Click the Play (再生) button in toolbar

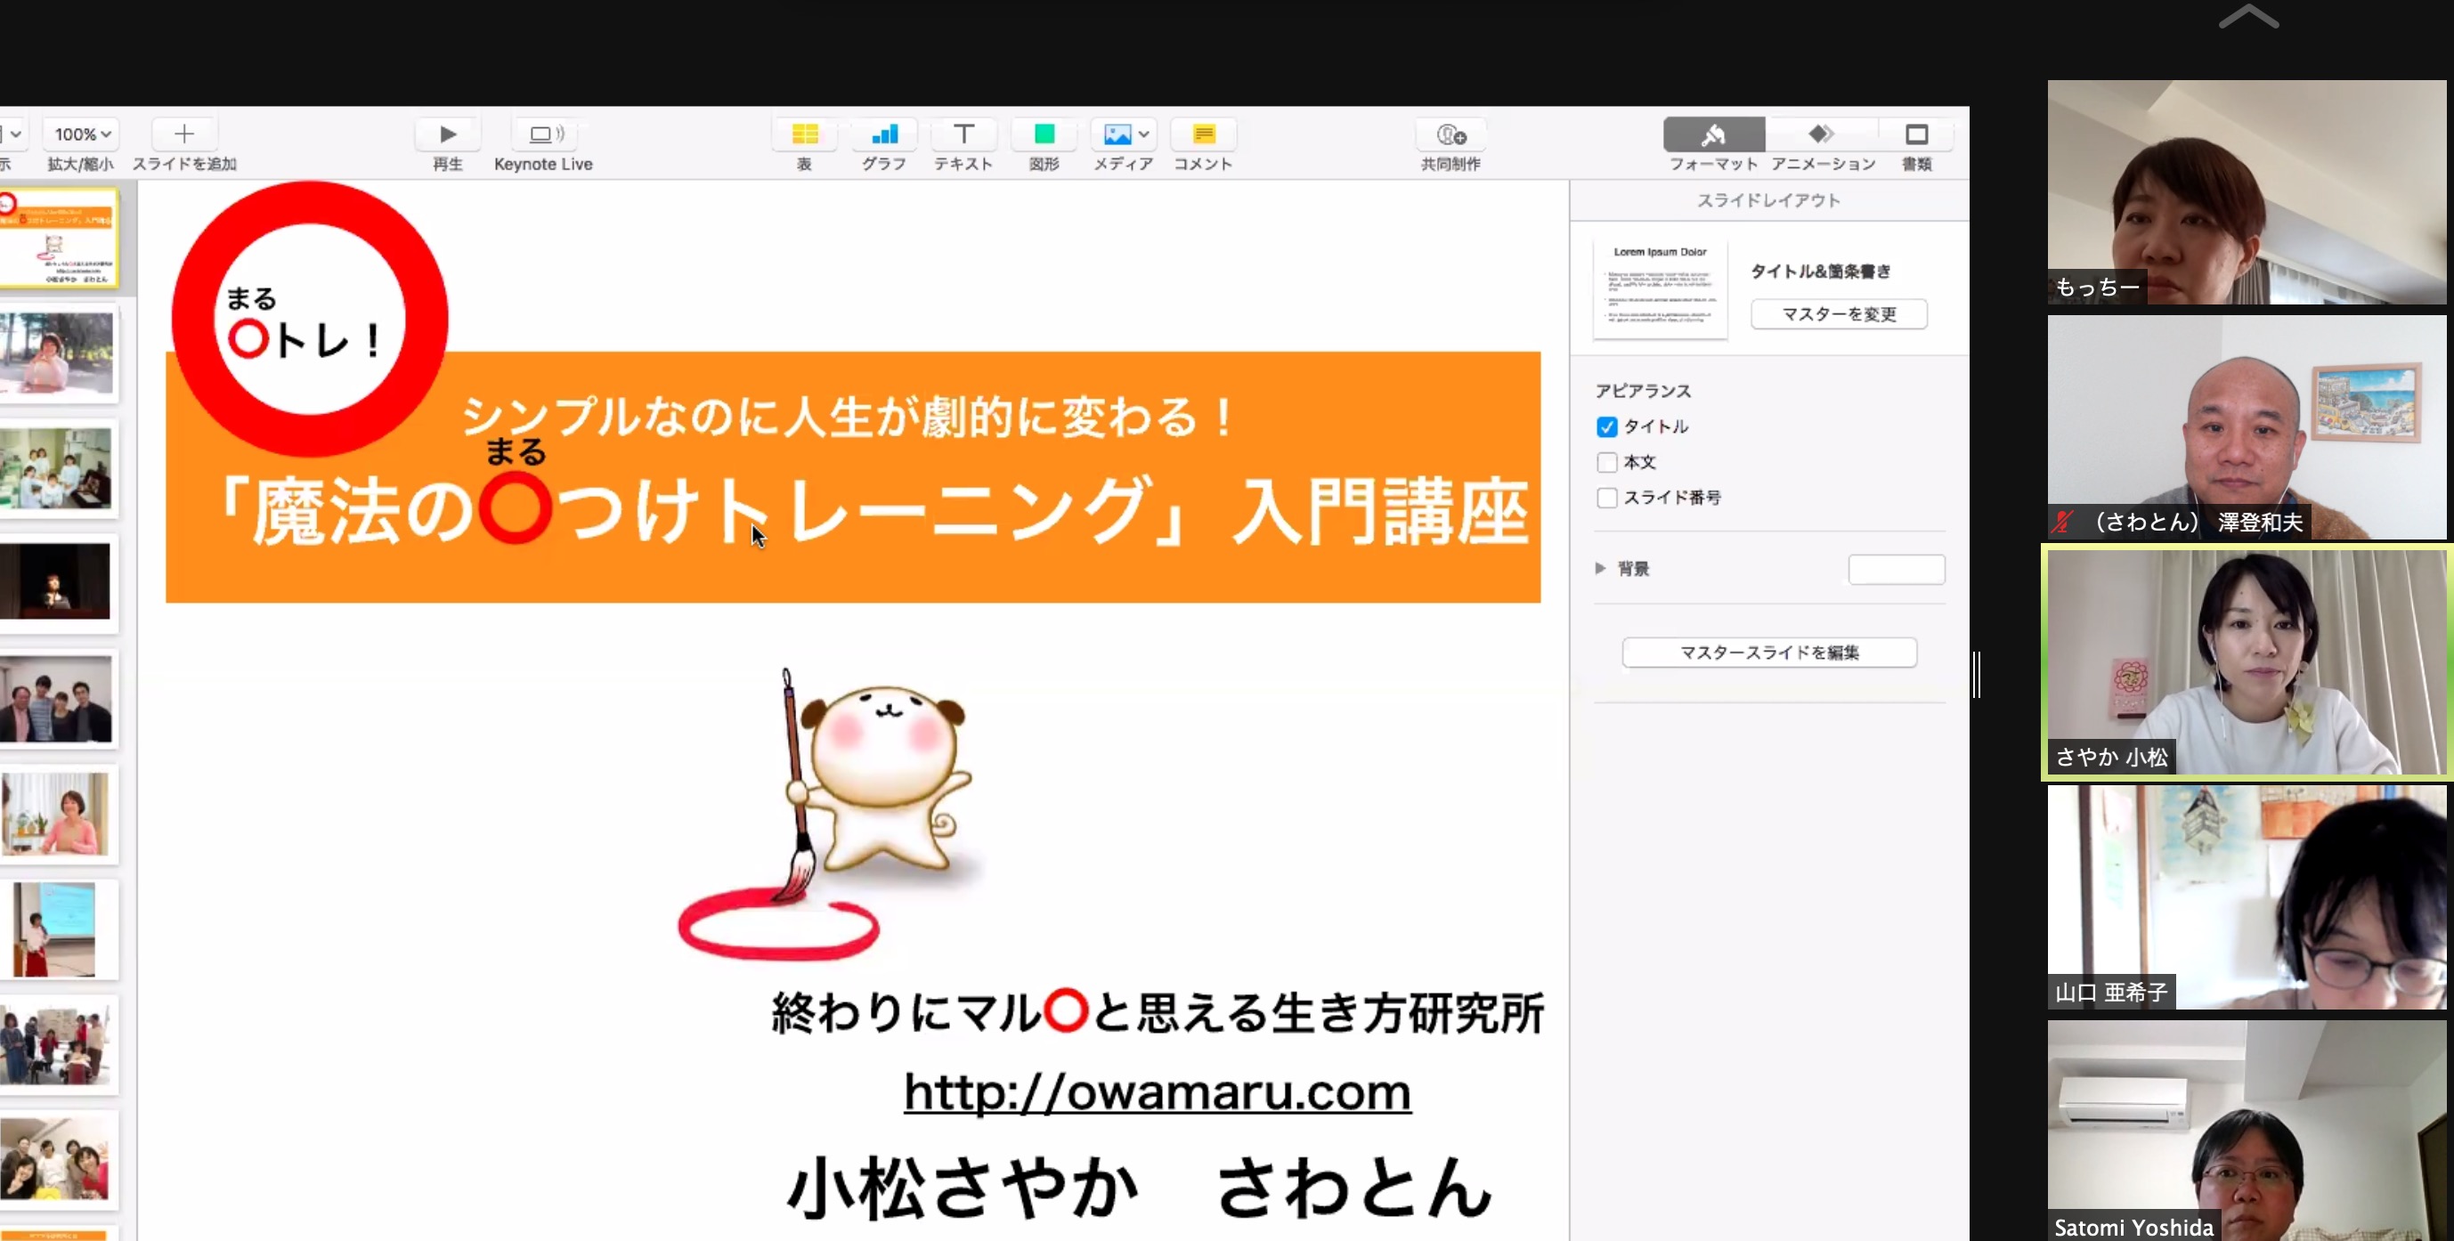(448, 135)
